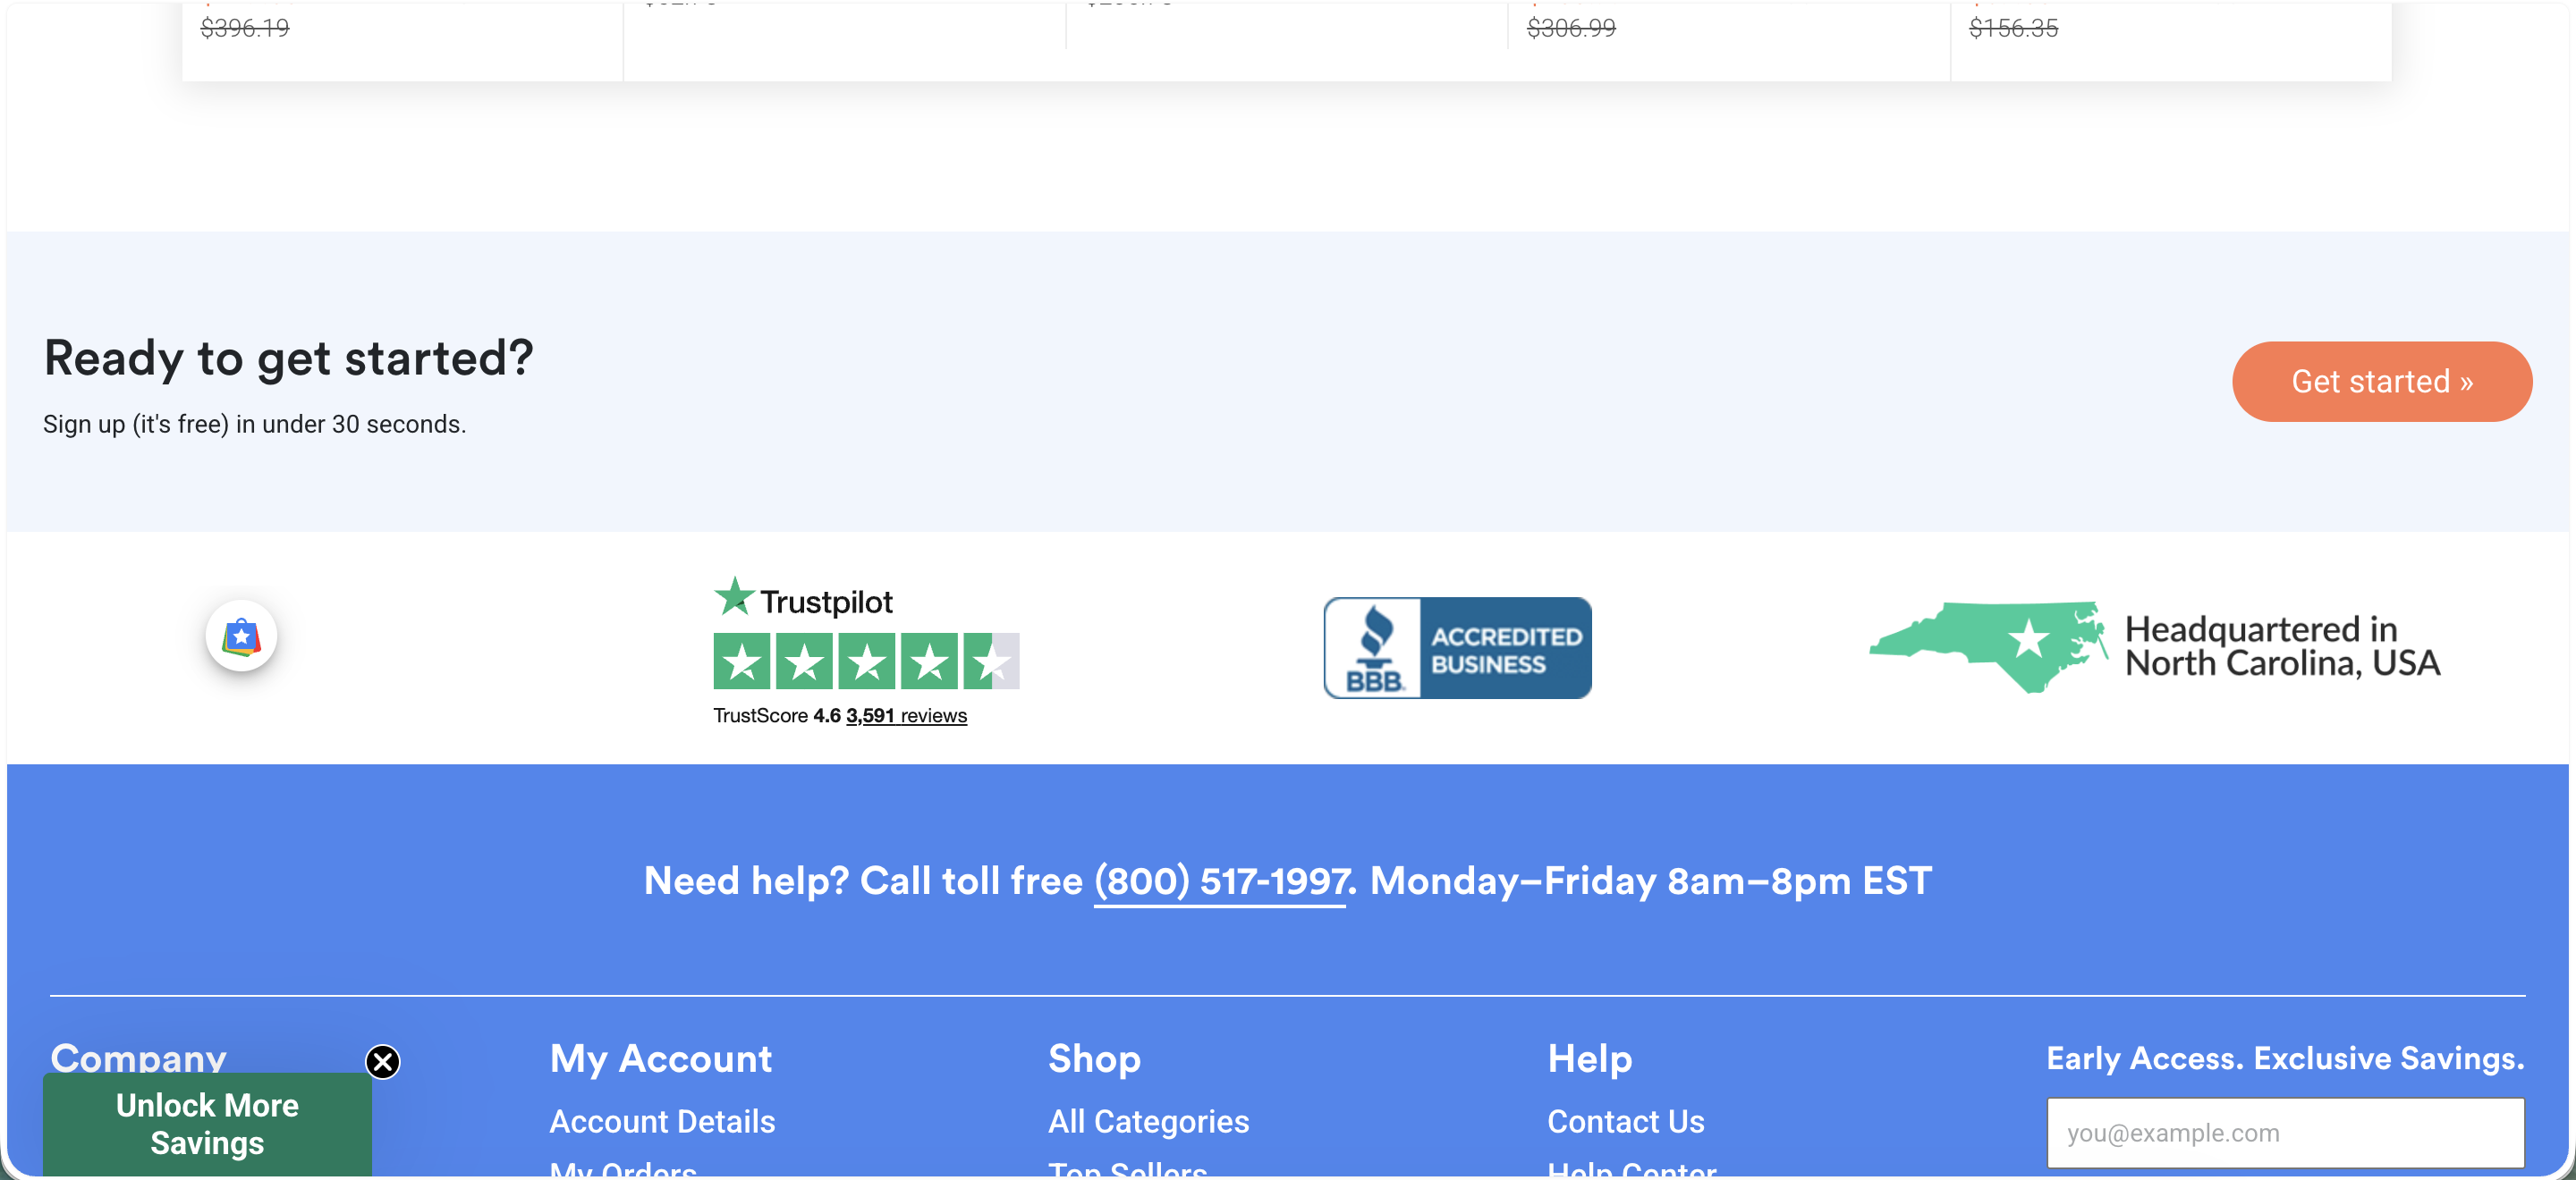Click 'Early Access. Exclusive Savings.' heading
Viewport: 2576px width, 1180px height.
click(x=2285, y=1058)
